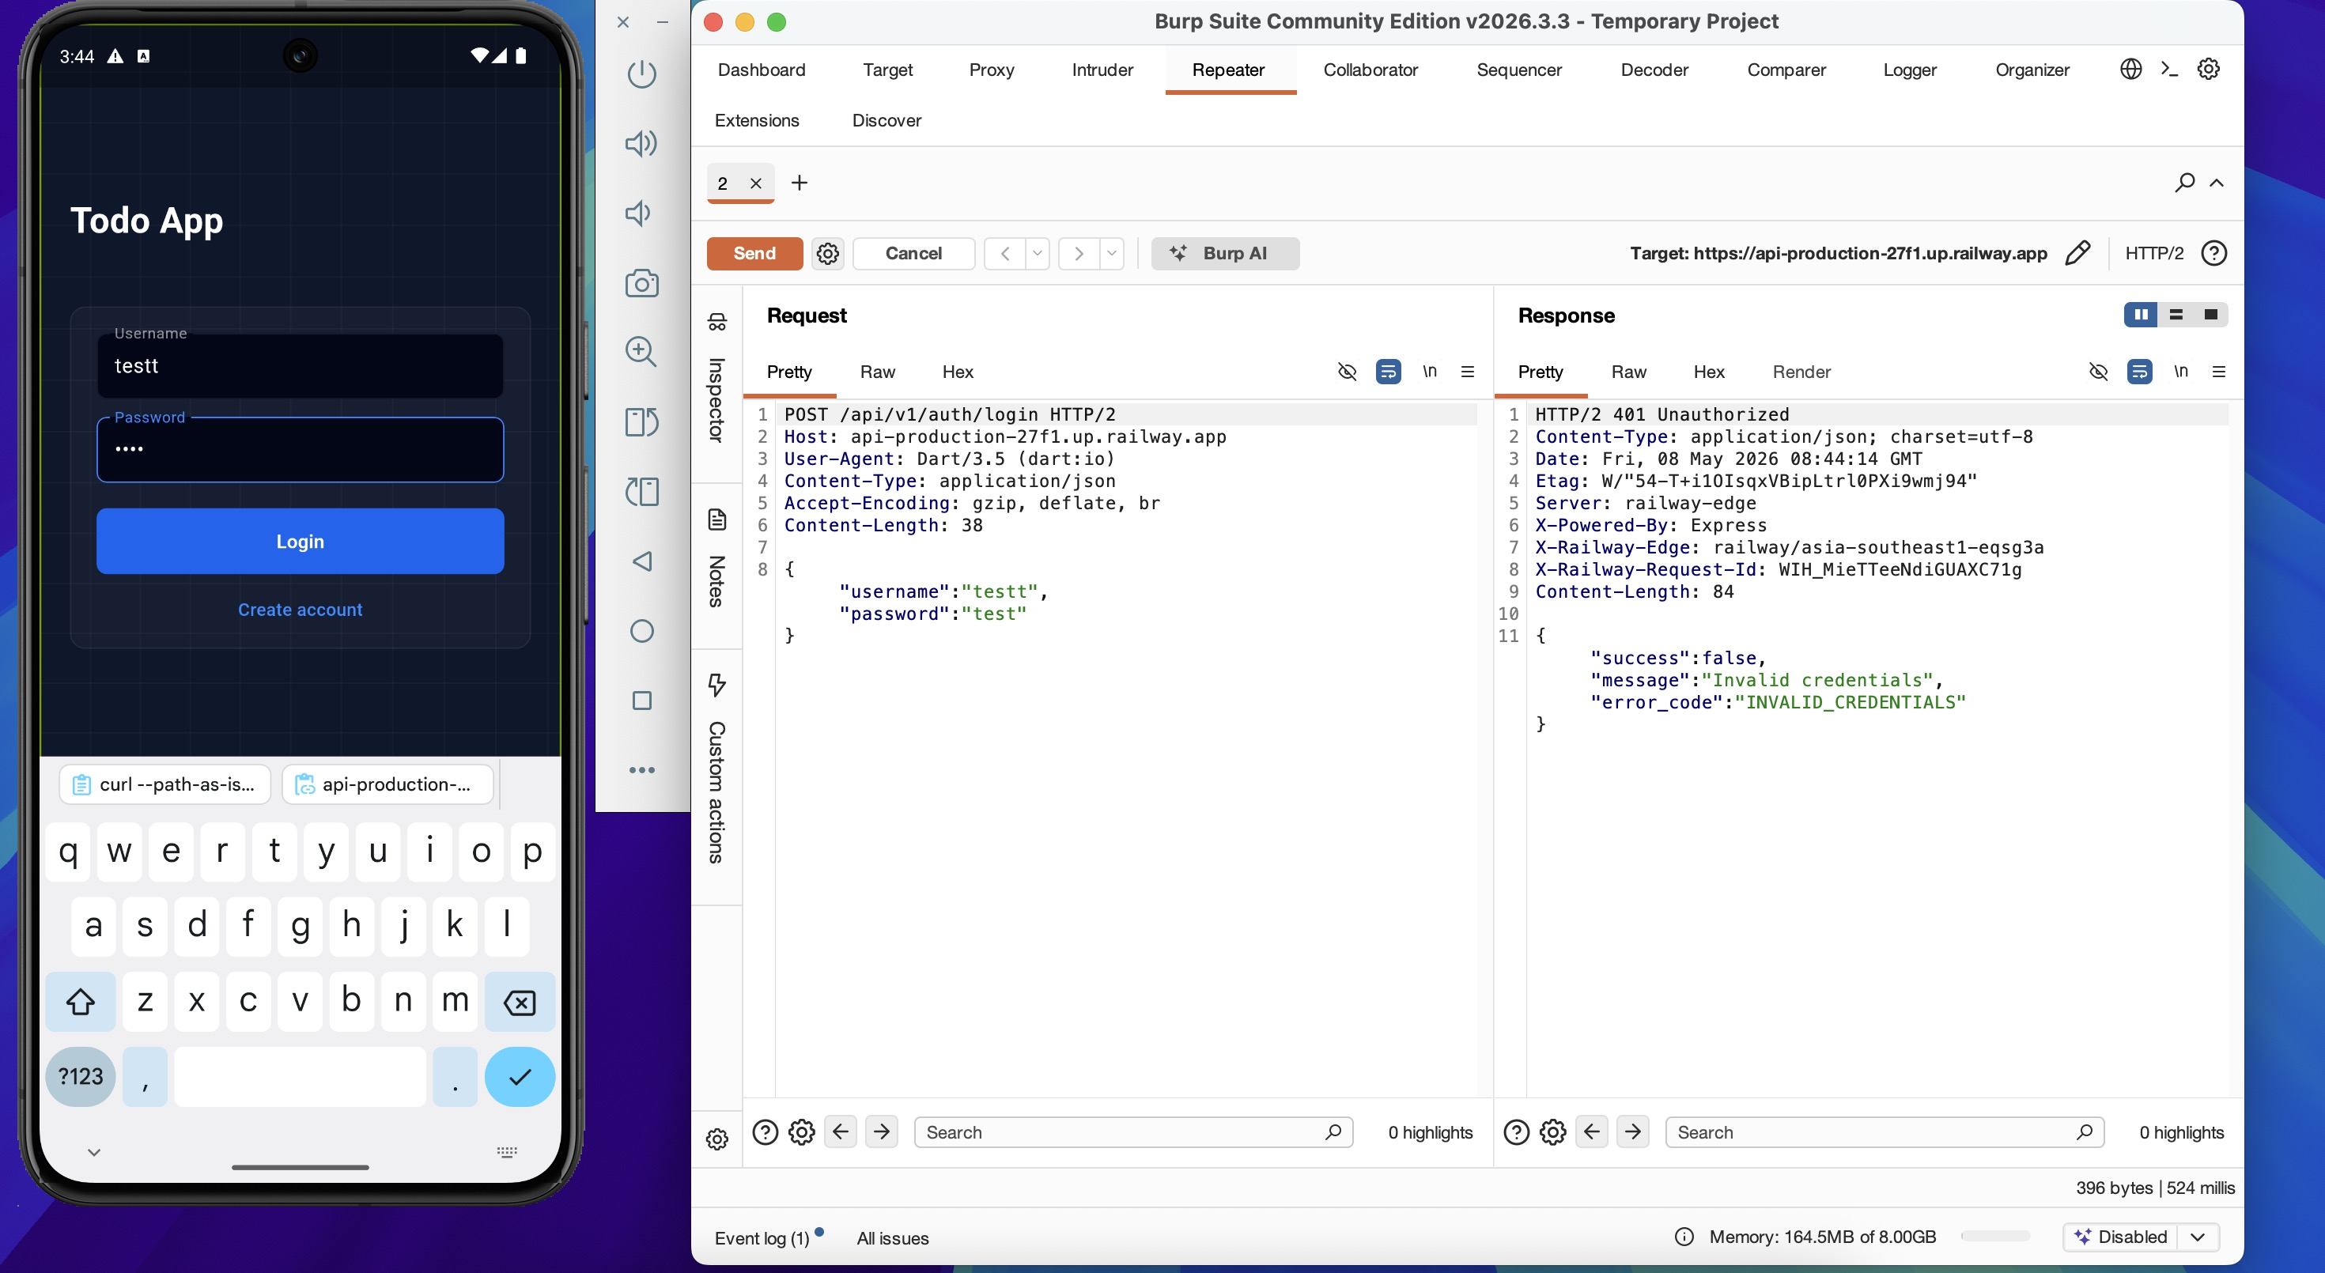Toggle \n non-printable chars in Response pane

point(2180,372)
